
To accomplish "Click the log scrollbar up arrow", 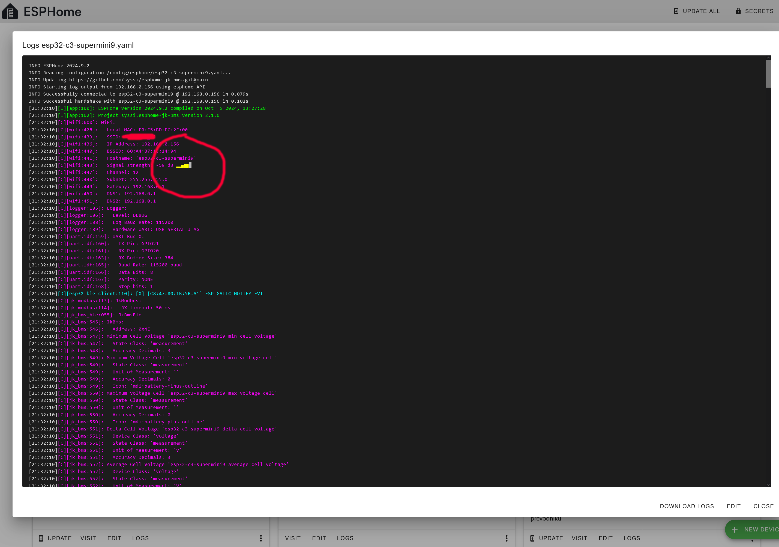I will [768, 58].
